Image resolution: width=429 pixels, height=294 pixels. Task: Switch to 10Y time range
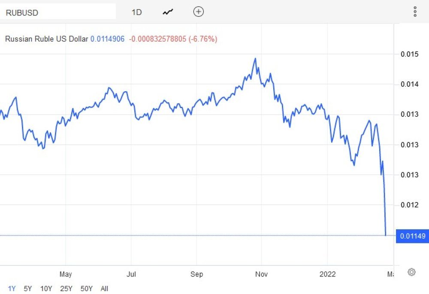[x=46, y=288]
